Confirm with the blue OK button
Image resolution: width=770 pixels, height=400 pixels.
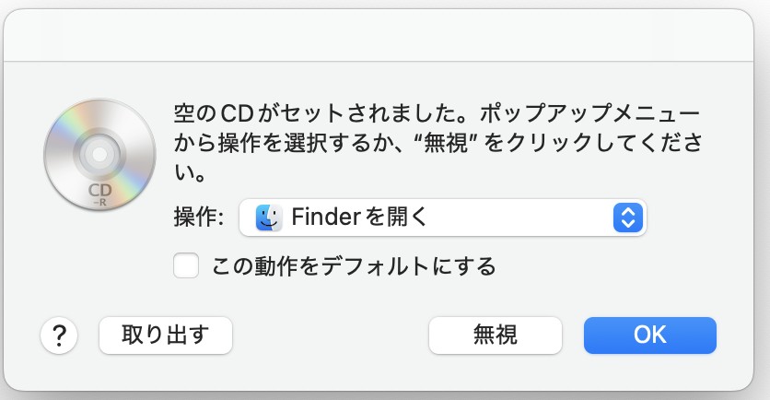coord(649,335)
